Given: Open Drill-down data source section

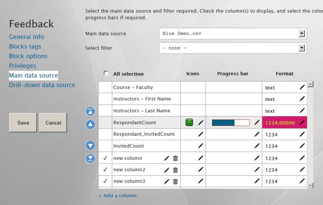Looking at the screenshot, I should point(42,85).
